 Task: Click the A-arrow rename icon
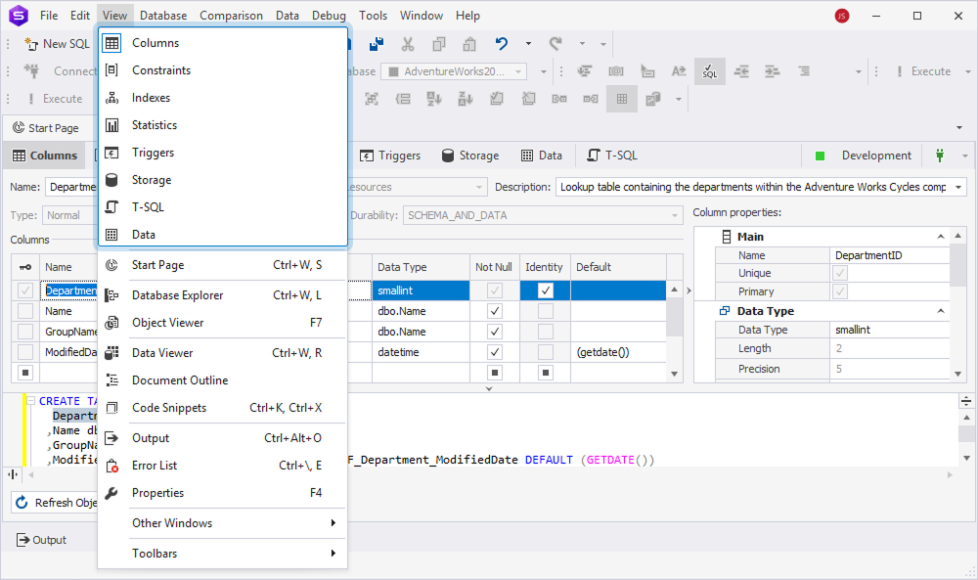point(679,71)
